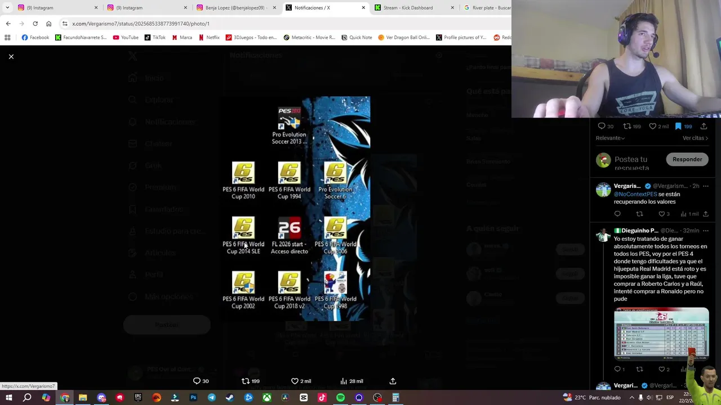Open Ver Dragon Ball Online bookmark
This screenshot has height=405, width=721.
[404, 38]
